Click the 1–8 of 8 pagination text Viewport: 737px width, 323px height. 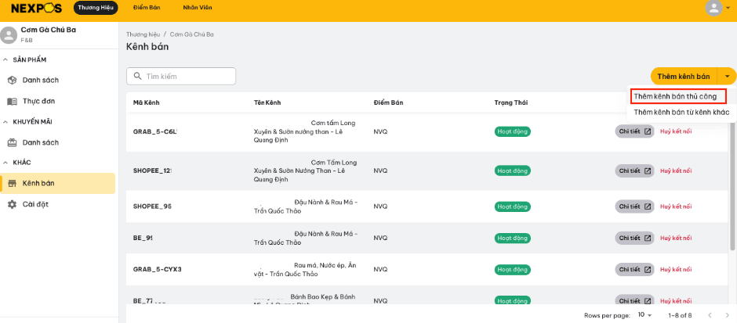coord(680,315)
